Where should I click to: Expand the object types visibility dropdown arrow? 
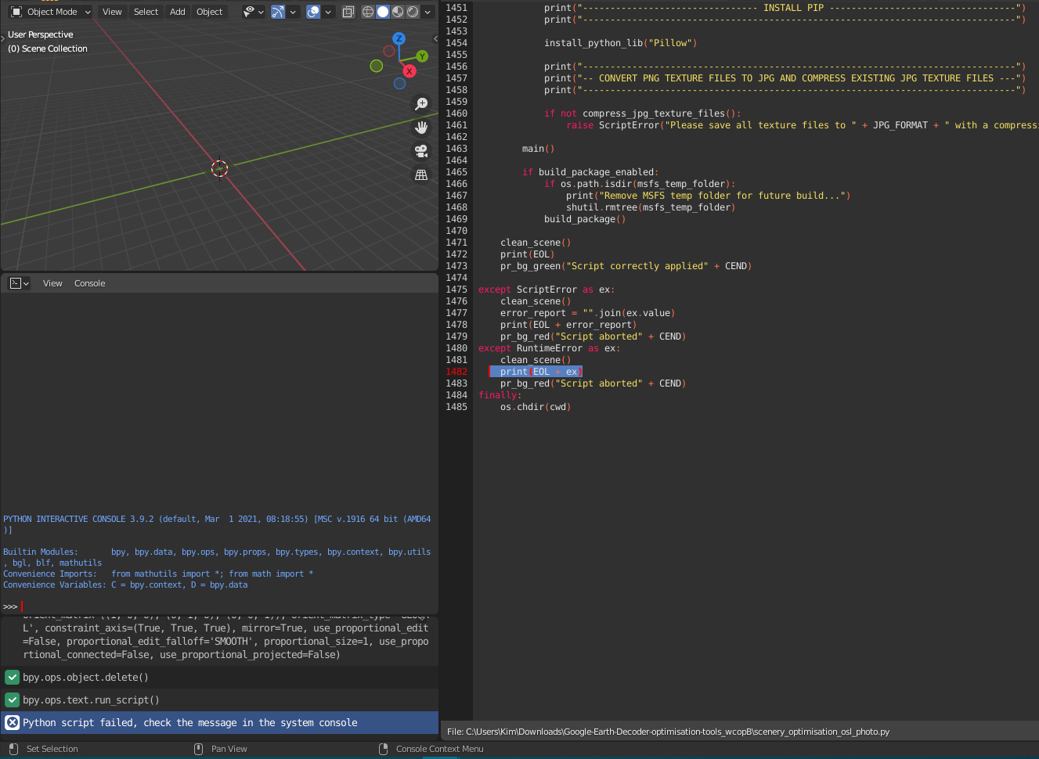262,12
